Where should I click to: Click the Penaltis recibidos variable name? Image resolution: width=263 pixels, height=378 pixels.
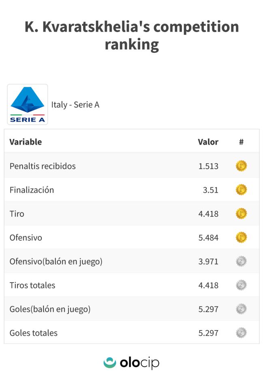point(43,166)
